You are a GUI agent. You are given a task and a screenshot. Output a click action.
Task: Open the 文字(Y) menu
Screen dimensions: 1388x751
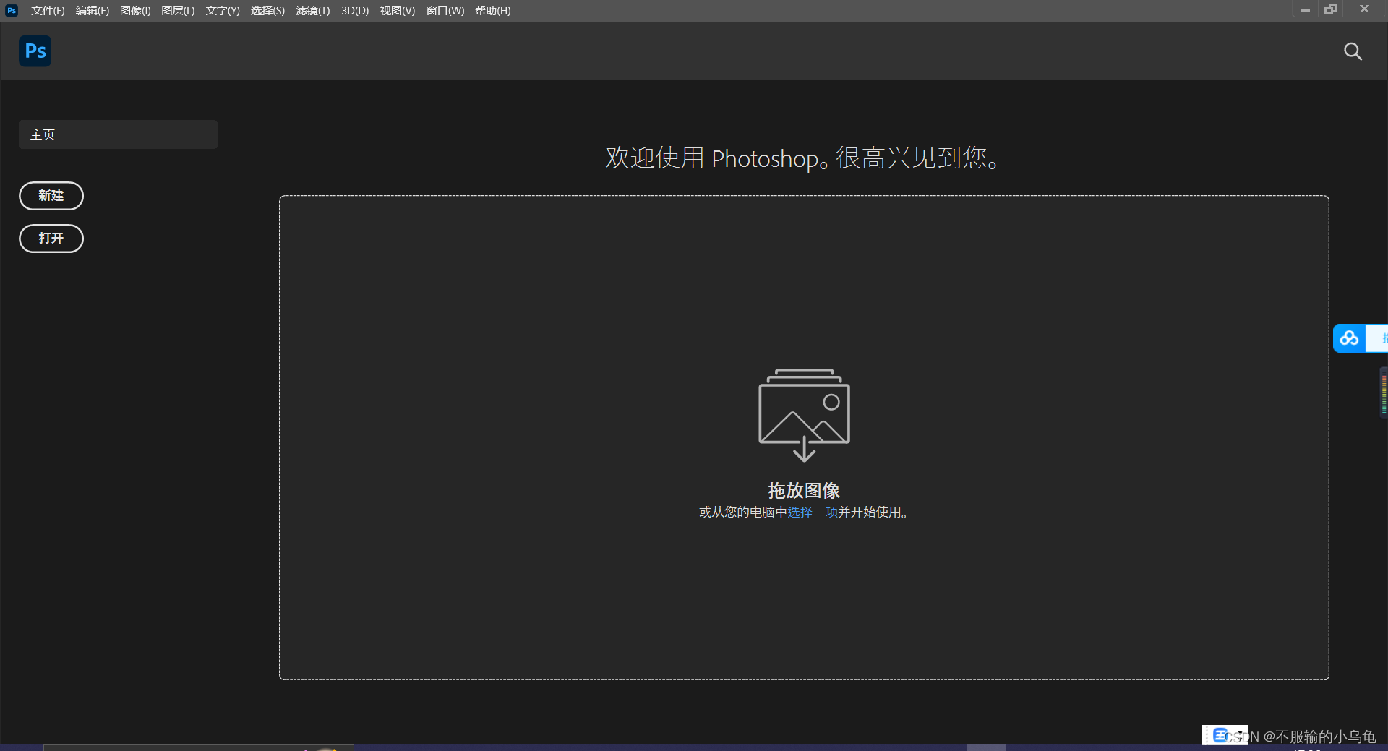pos(223,11)
